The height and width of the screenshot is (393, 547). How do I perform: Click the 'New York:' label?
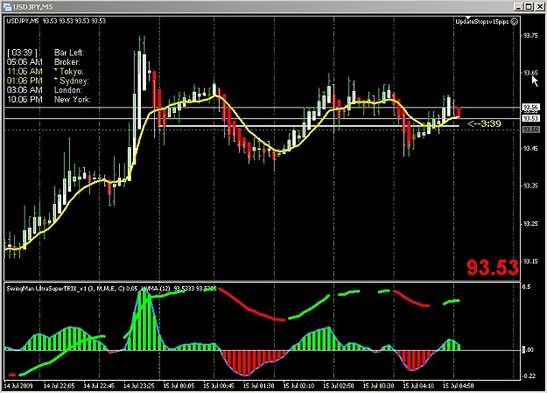pos(73,100)
